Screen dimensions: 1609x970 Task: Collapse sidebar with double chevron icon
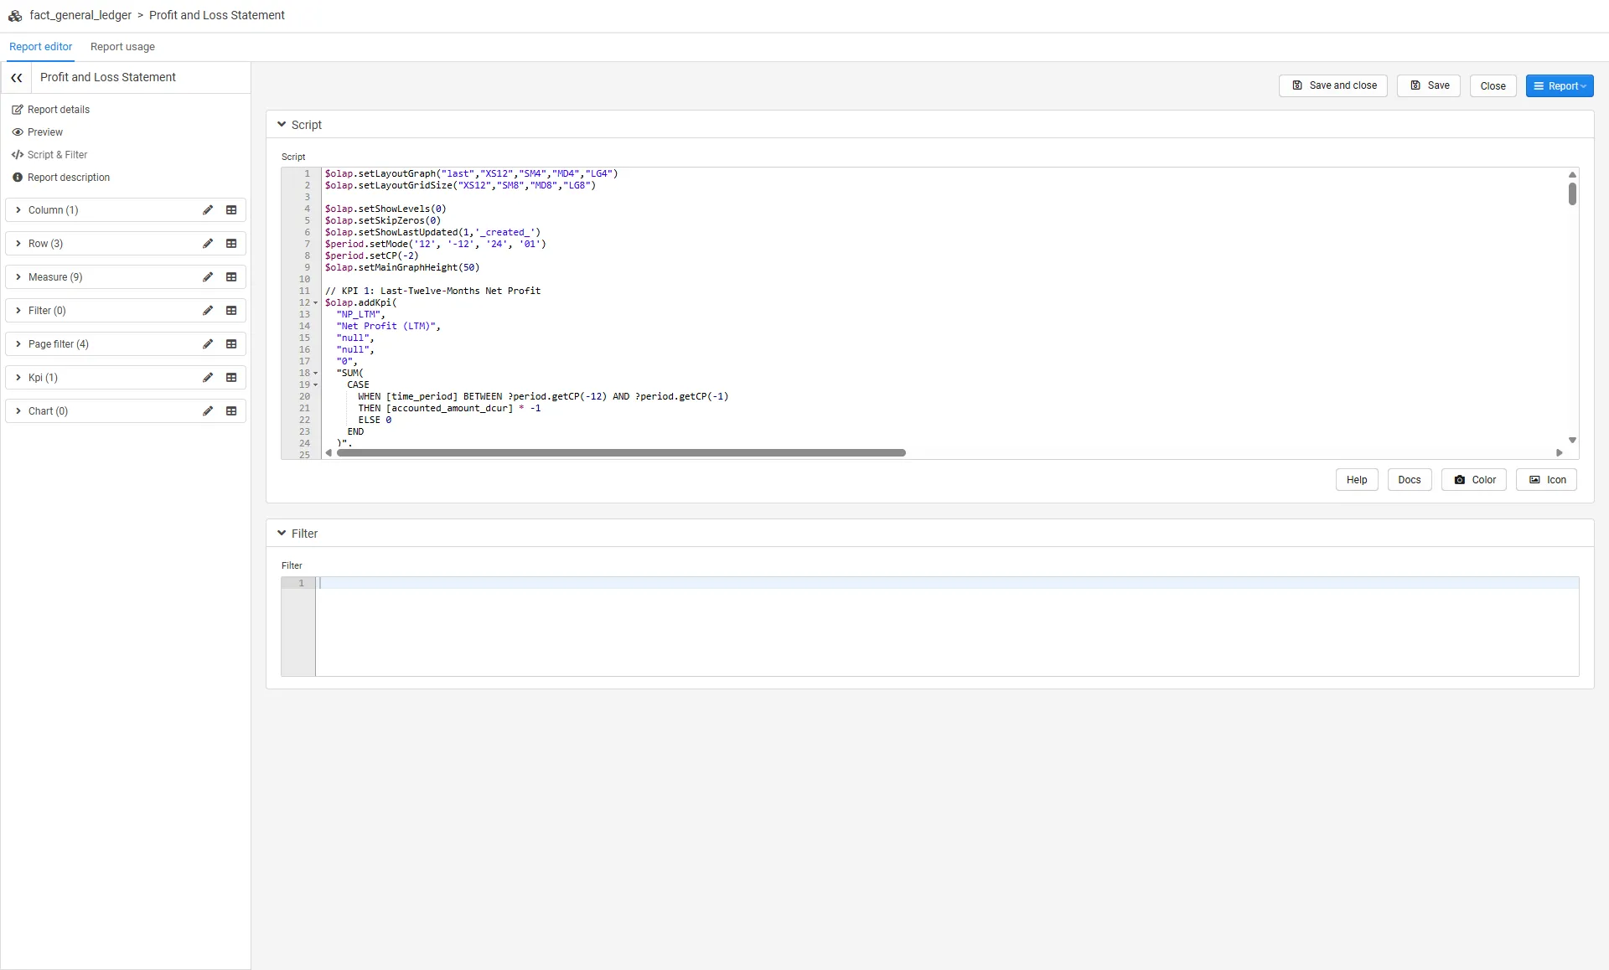click(x=17, y=77)
